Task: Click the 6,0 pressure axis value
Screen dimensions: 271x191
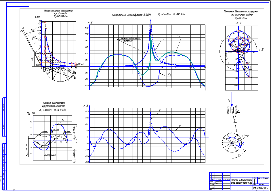Action: click(x=40, y=27)
